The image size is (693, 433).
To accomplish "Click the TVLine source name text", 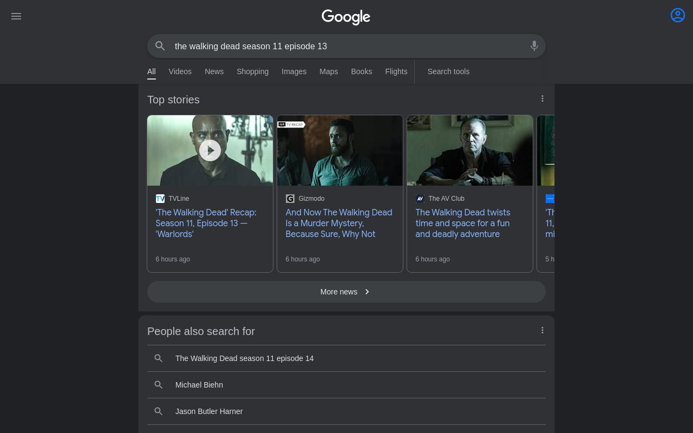I will pos(179,199).
